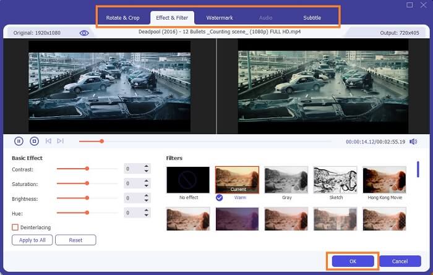Close the editor window
Screen dimensions: 433x275
pyautogui.click(x=423, y=5)
